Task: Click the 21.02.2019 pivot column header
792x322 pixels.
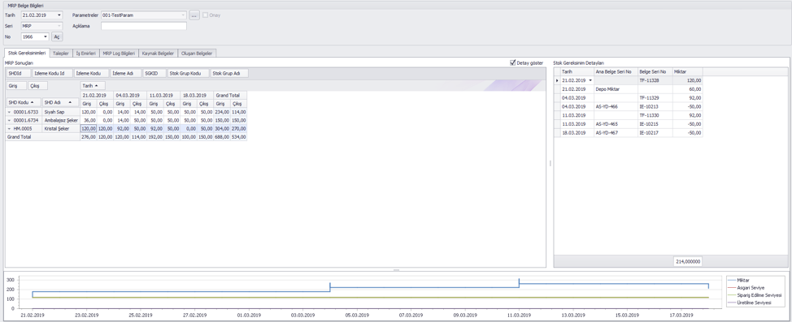Action: click(97, 95)
